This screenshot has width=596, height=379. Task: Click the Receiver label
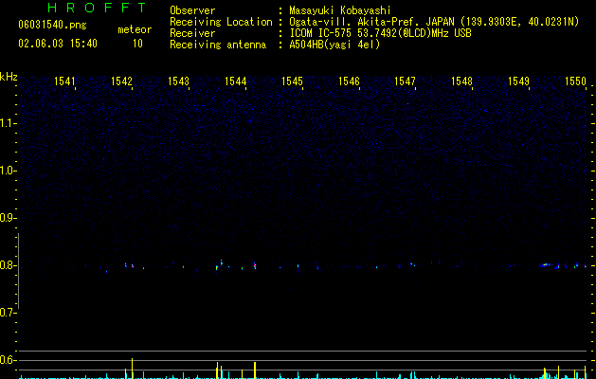(x=192, y=33)
